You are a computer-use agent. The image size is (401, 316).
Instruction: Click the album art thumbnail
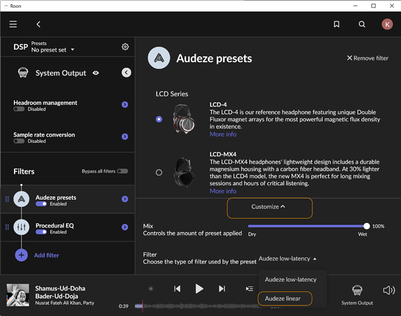point(18,295)
